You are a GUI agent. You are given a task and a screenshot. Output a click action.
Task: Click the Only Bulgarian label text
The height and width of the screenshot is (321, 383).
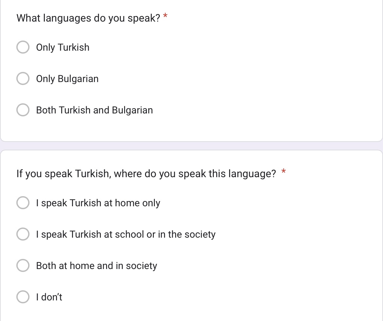(67, 79)
